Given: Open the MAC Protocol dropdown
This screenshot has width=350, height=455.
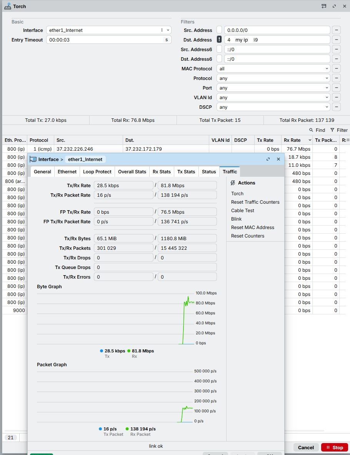Looking at the screenshot, I should click(273, 68).
